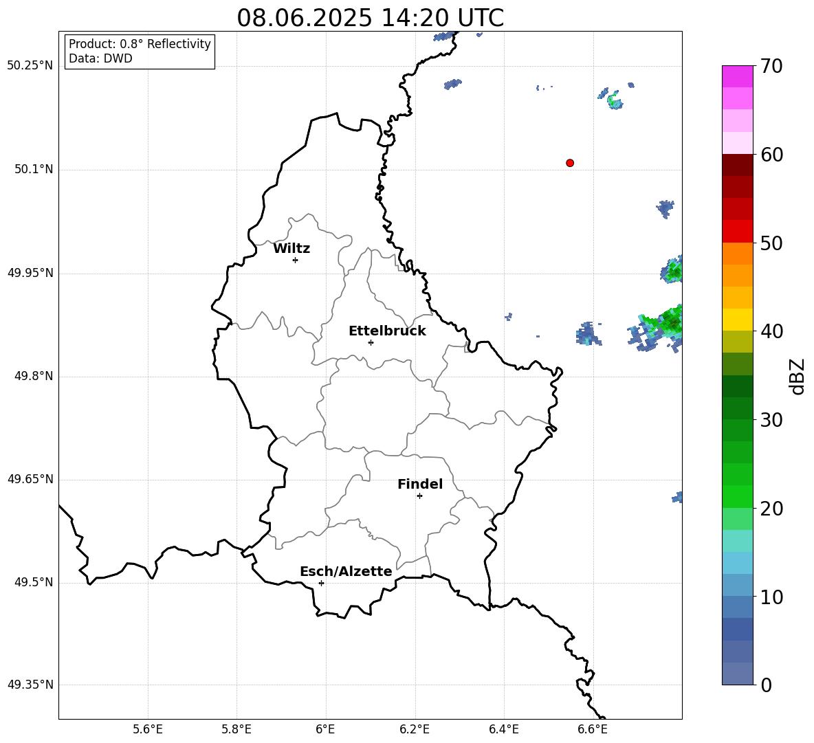Viewport: 814px width, 743px height.
Task: Click the dBZ colorbar label
Action: pyautogui.click(x=798, y=376)
